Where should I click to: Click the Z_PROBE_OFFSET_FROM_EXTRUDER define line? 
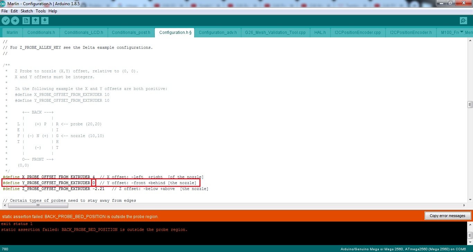106,189
